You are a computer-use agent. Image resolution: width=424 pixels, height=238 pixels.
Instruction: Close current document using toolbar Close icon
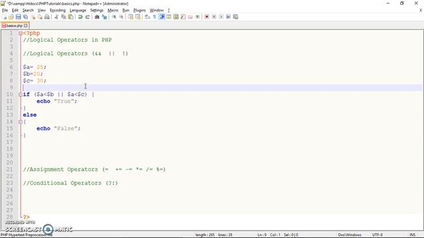(32, 17)
